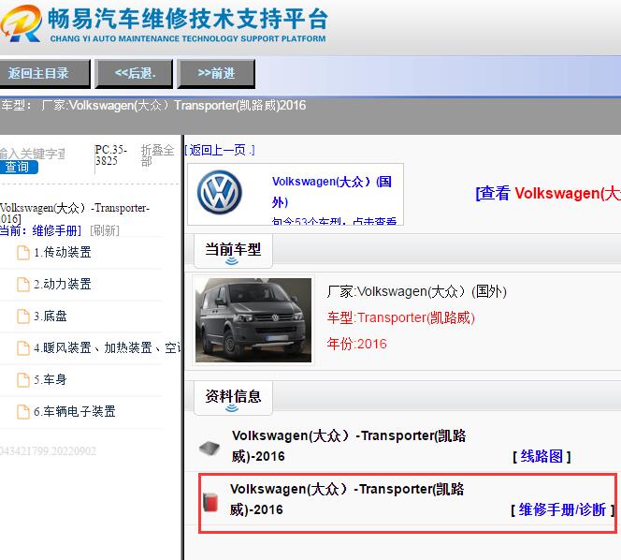Screen dimensions: 621x560
Task: Open 维修手册/诊断 link
Action: tap(562, 509)
